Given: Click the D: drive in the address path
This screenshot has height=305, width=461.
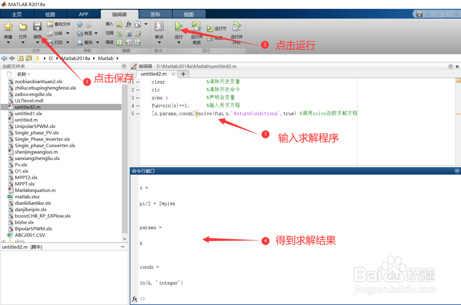Looking at the screenshot, I should click(51, 58).
